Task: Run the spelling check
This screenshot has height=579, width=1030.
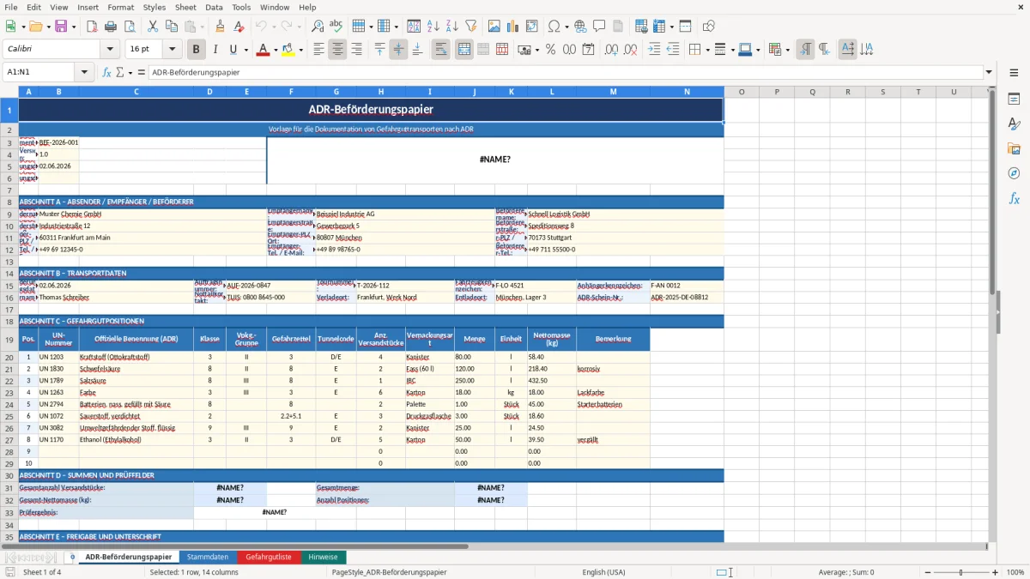Action: [336, 27]
